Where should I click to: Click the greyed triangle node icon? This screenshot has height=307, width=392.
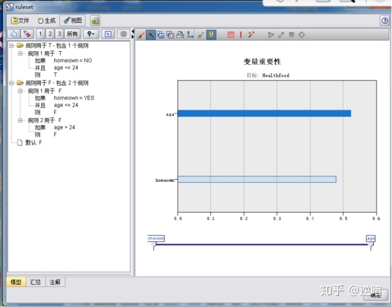point(271,35)
